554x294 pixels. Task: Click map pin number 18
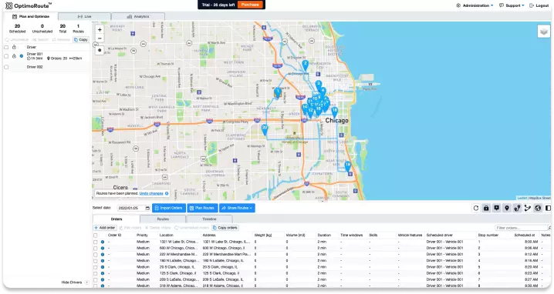pos(334,112)
